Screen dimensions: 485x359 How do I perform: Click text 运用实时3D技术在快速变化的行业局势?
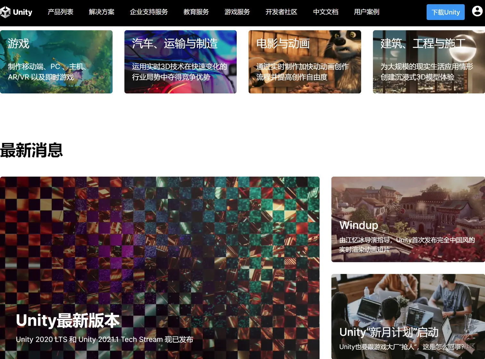pos(179,72)
